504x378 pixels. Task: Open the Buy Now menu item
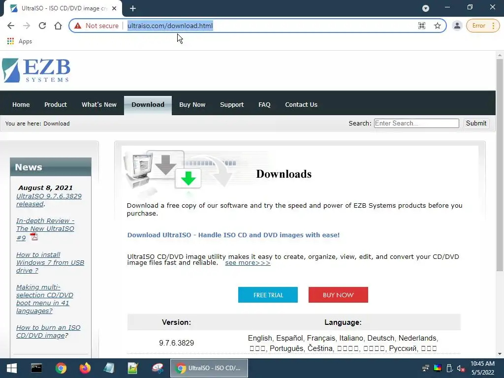pos(192,104)
